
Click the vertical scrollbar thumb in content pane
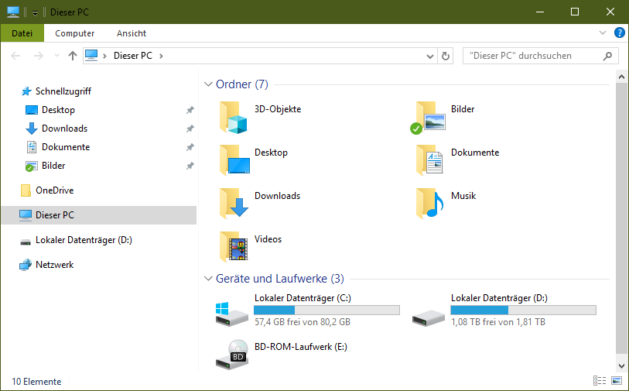click(621, 219)
